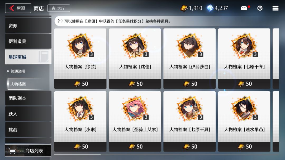
Task: Expand the 星球商城 category
Action: tap(28, 57)
